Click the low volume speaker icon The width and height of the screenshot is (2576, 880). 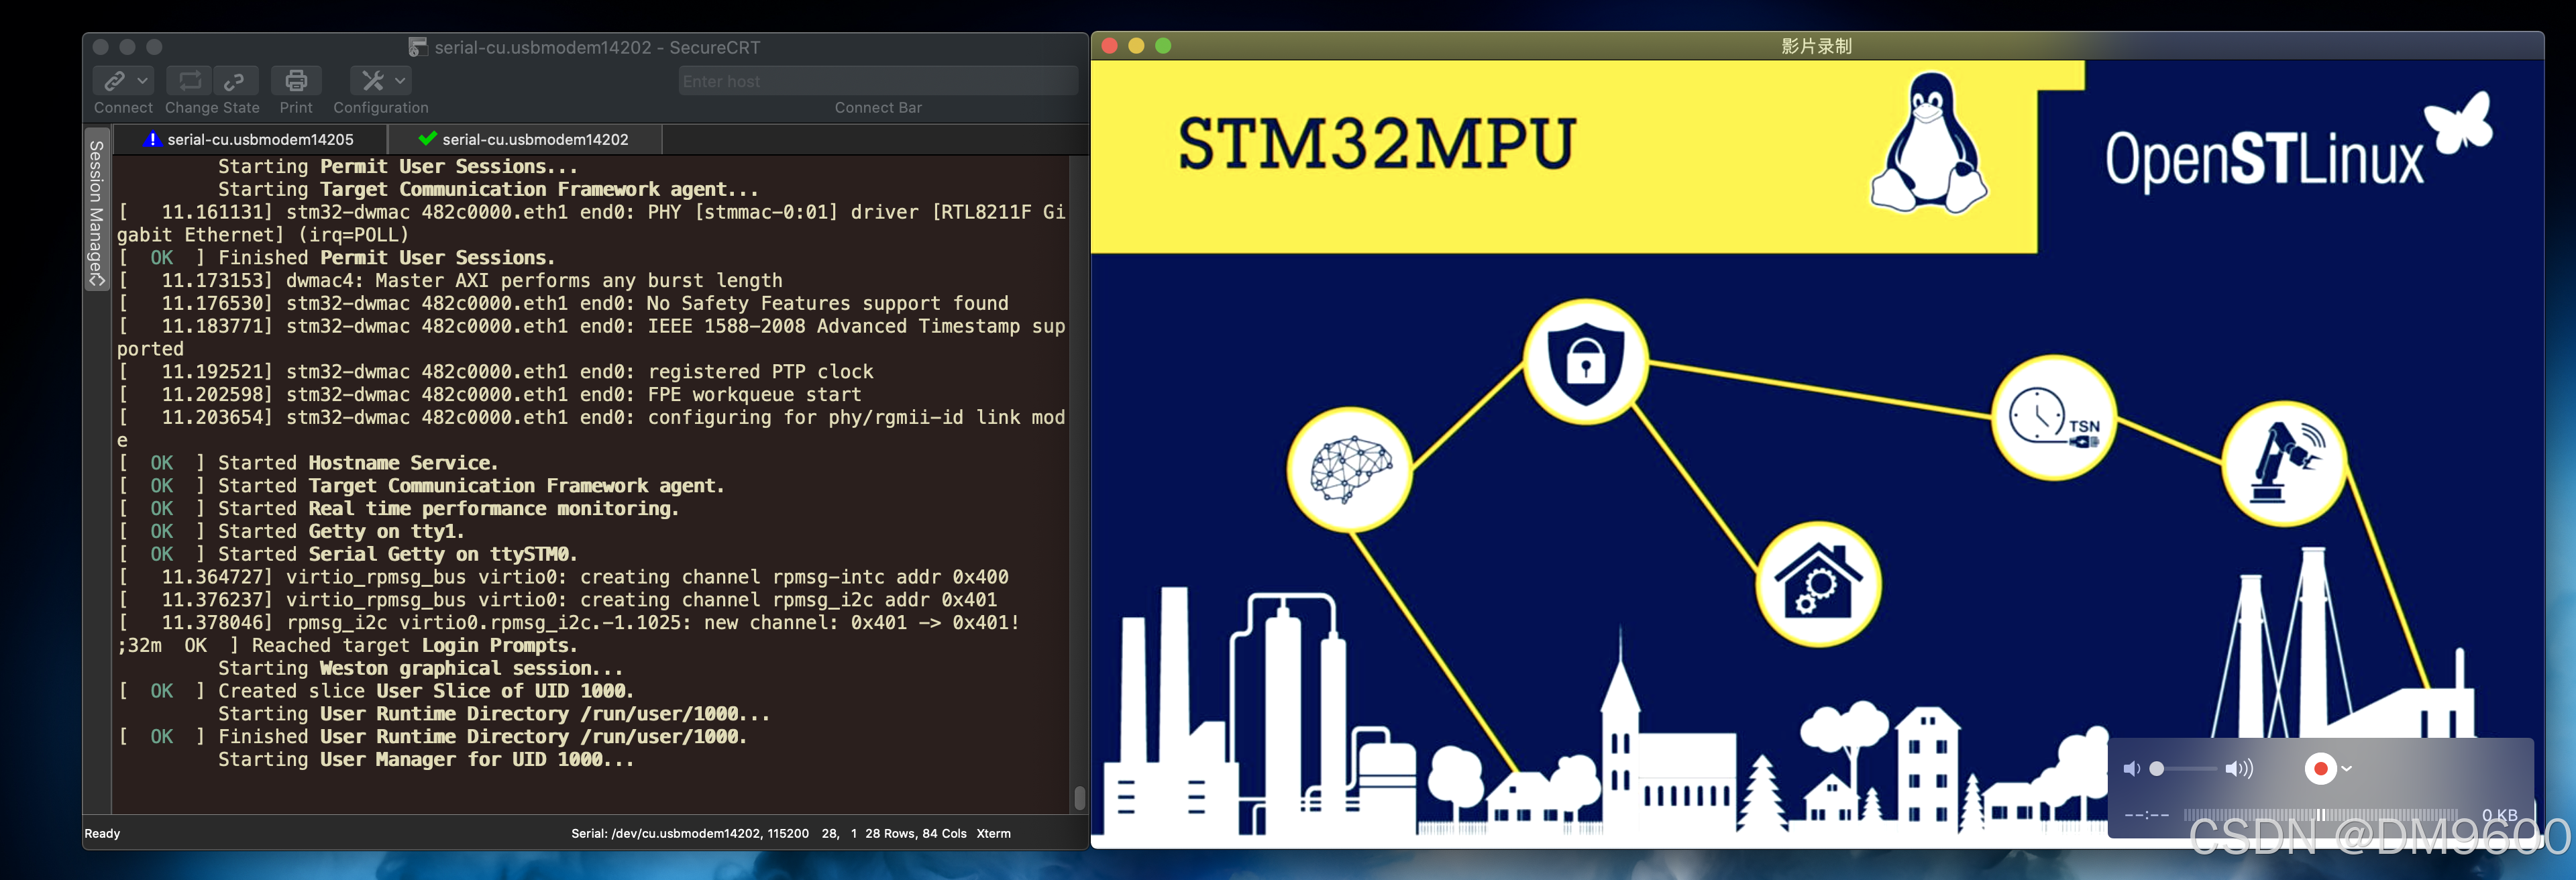point(2131,768)
